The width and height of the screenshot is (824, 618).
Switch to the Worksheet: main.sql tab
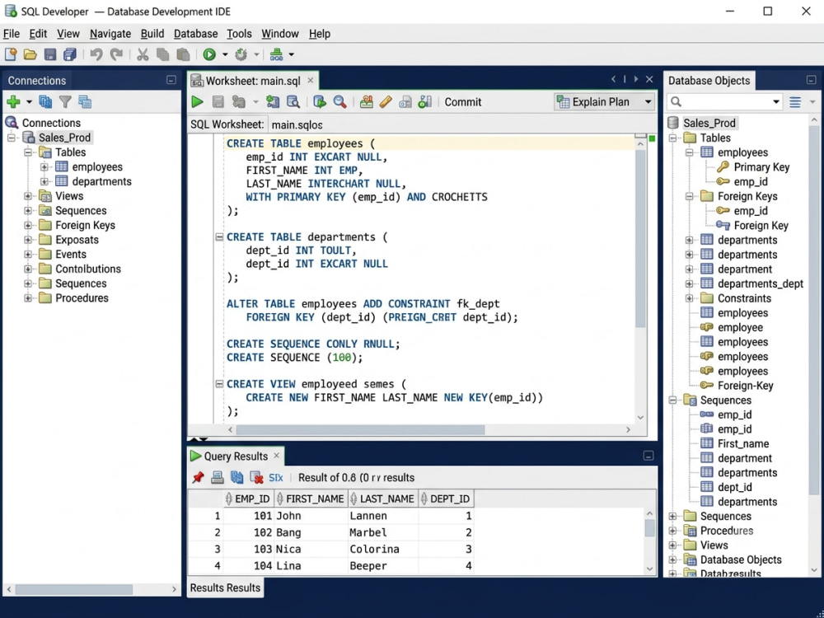(x=253, y=81)
